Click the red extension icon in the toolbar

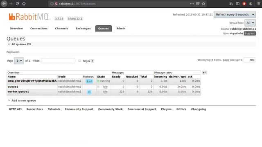pos(244,4)
